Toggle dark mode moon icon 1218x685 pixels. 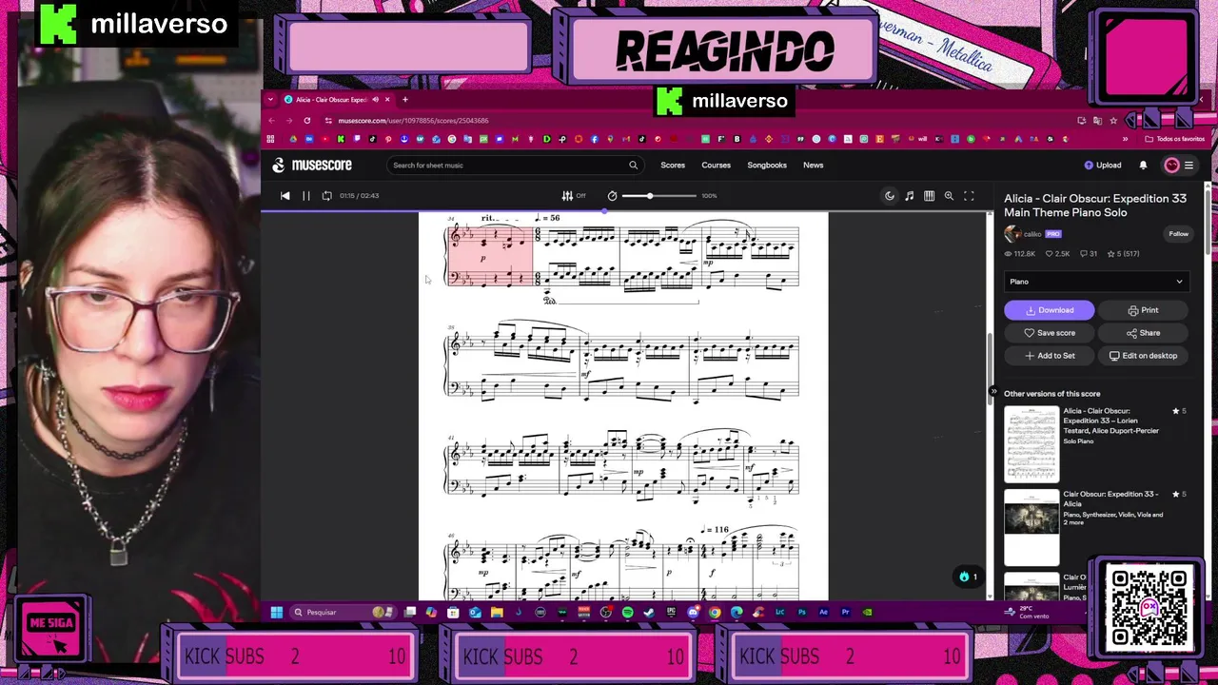(x=890, y=195)
